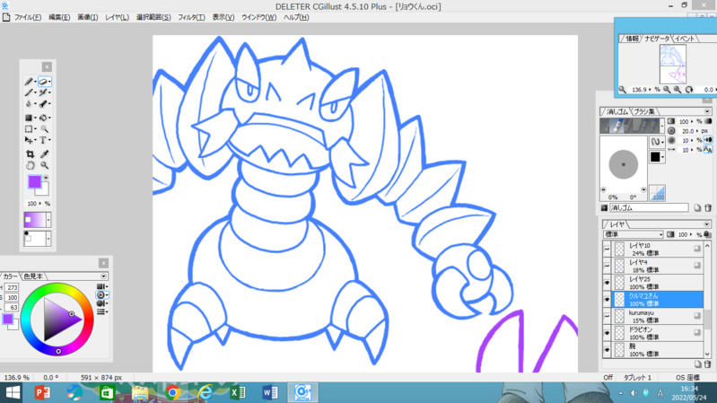This screenshot has height=403, width=717.
Task: Pick color inside the SV triangle
Action: tap(58, 320)
